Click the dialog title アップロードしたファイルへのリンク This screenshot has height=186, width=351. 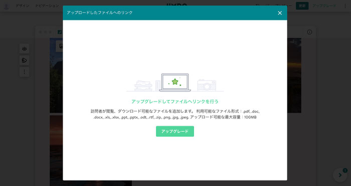click(100, 12)
